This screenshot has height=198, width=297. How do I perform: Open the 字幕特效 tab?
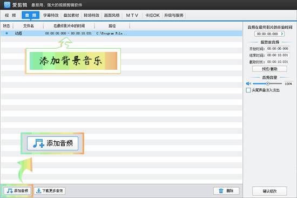51,15
